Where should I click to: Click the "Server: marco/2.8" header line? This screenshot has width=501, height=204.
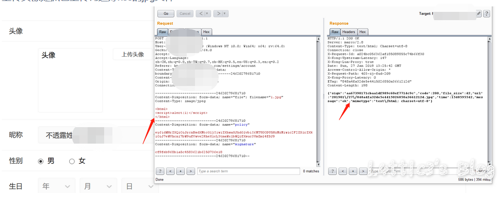pyautogui.click(x=344, y=42)
